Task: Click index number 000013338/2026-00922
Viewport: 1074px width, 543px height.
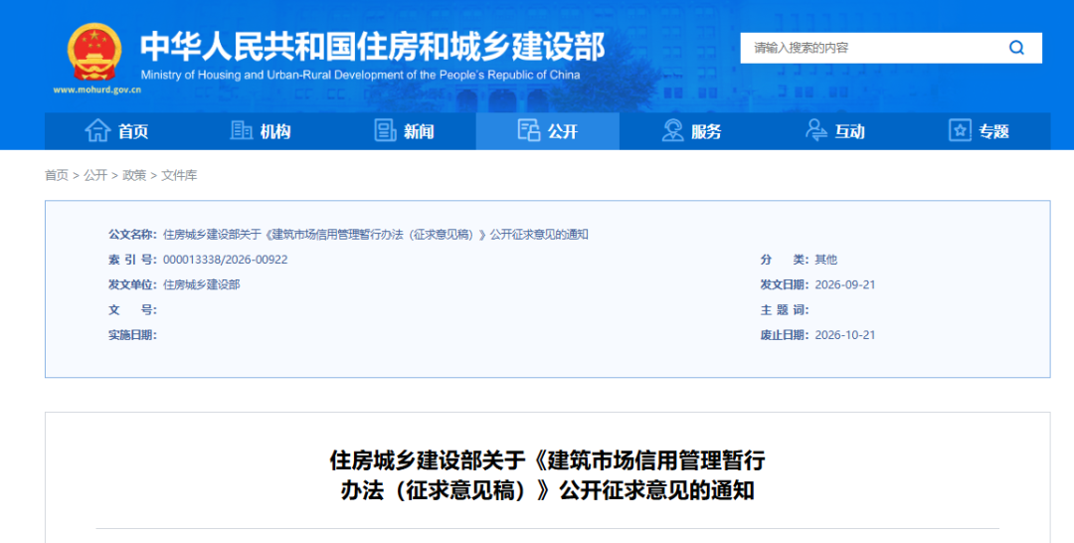Action: (226, 260)
